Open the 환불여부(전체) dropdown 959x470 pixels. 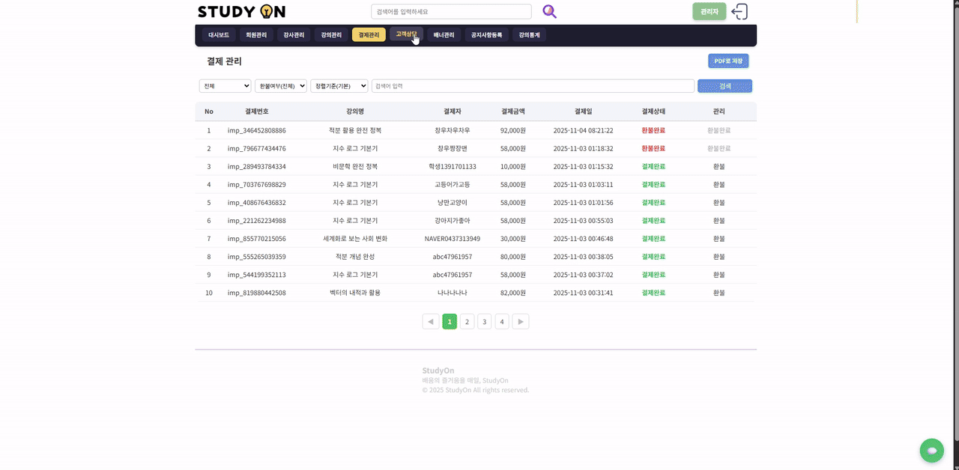(x=281, y=86)
